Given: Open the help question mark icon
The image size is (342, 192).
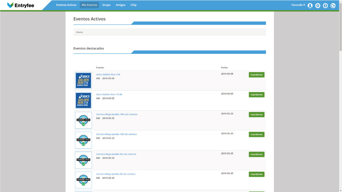Looking at the screenshot, I should tap(325, 6).
